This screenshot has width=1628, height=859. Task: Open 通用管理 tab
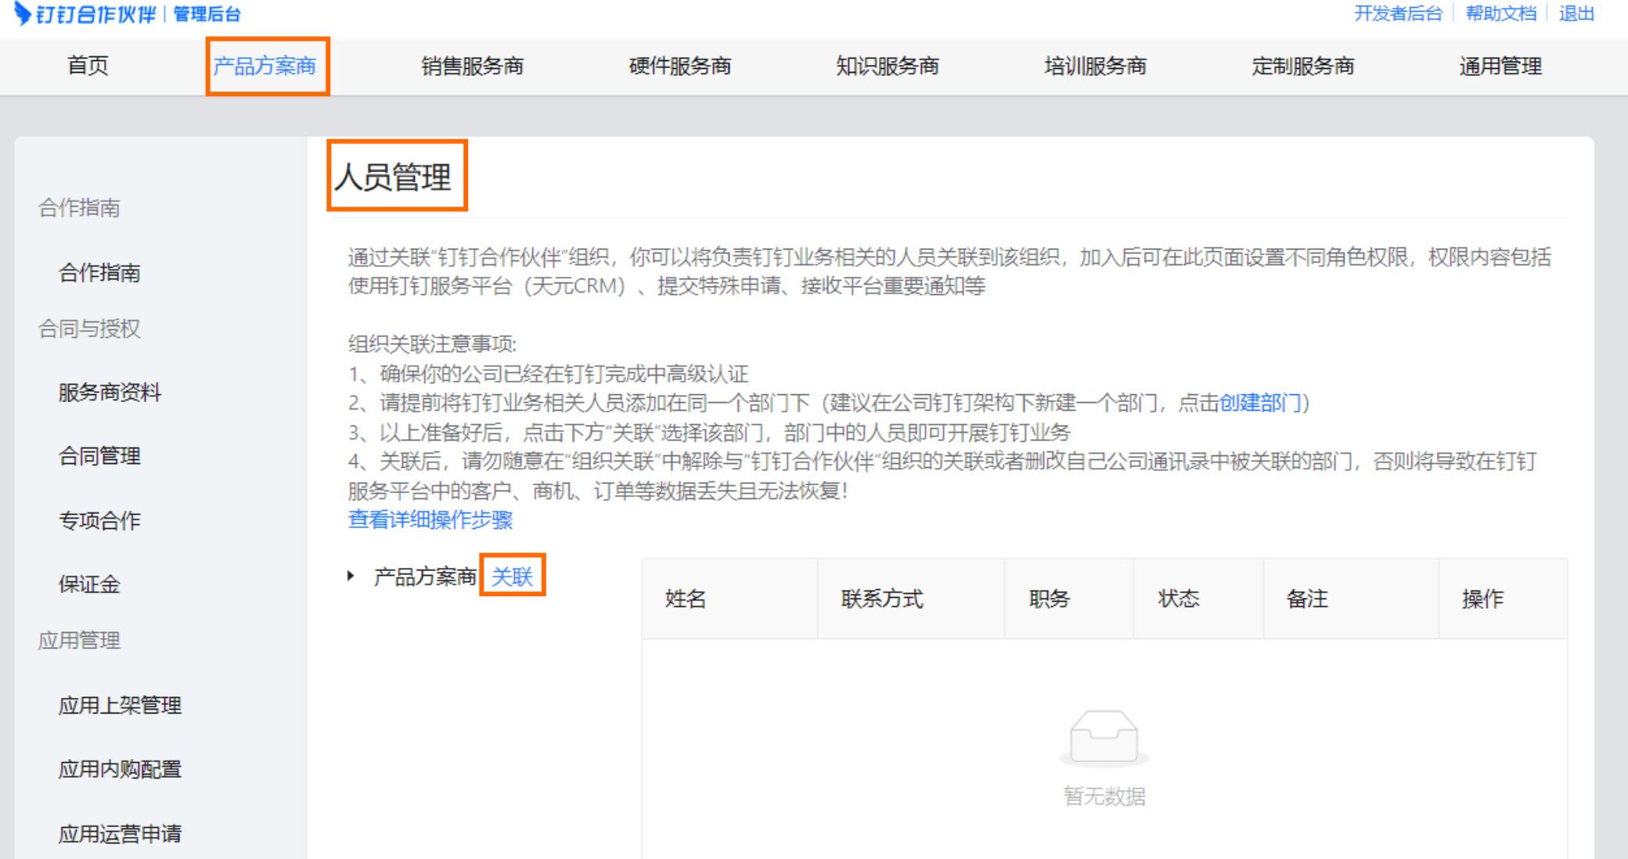pyautogui.click(x=1500, y=66)
